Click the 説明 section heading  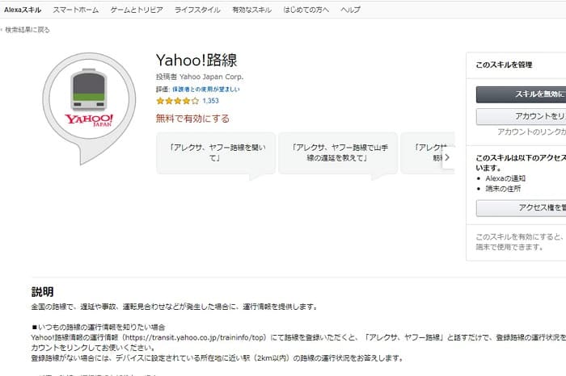pyautogui.click(x=43, y=292)
